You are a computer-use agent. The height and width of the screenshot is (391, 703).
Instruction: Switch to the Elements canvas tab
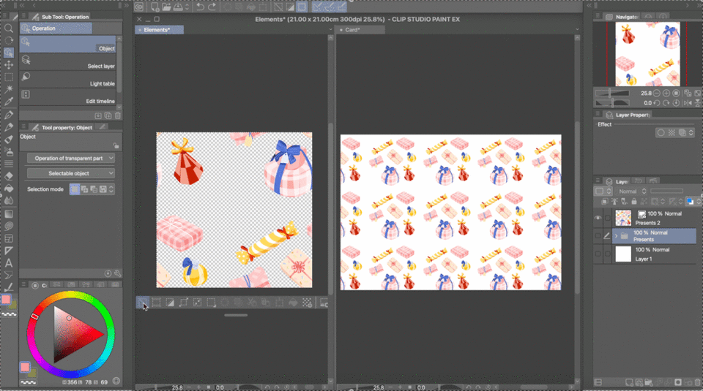point(157,30)
